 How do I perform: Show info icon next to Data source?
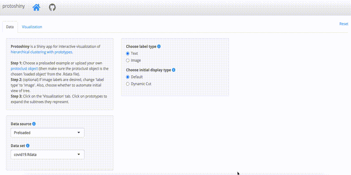(x=34, y=124)
